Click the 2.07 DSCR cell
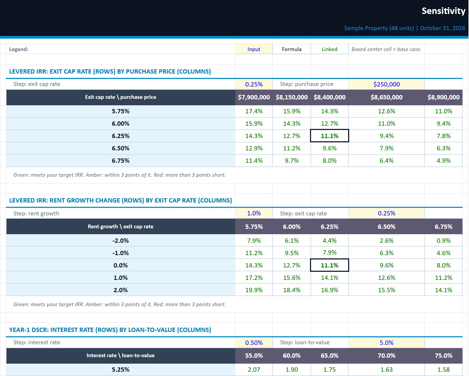469x376 pixels. [x=254, y=370]
